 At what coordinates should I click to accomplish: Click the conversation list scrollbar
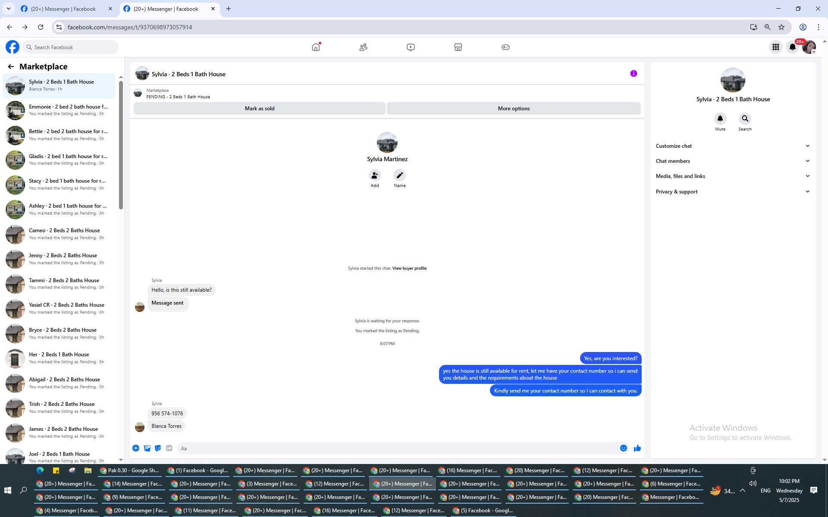point(121,145)
